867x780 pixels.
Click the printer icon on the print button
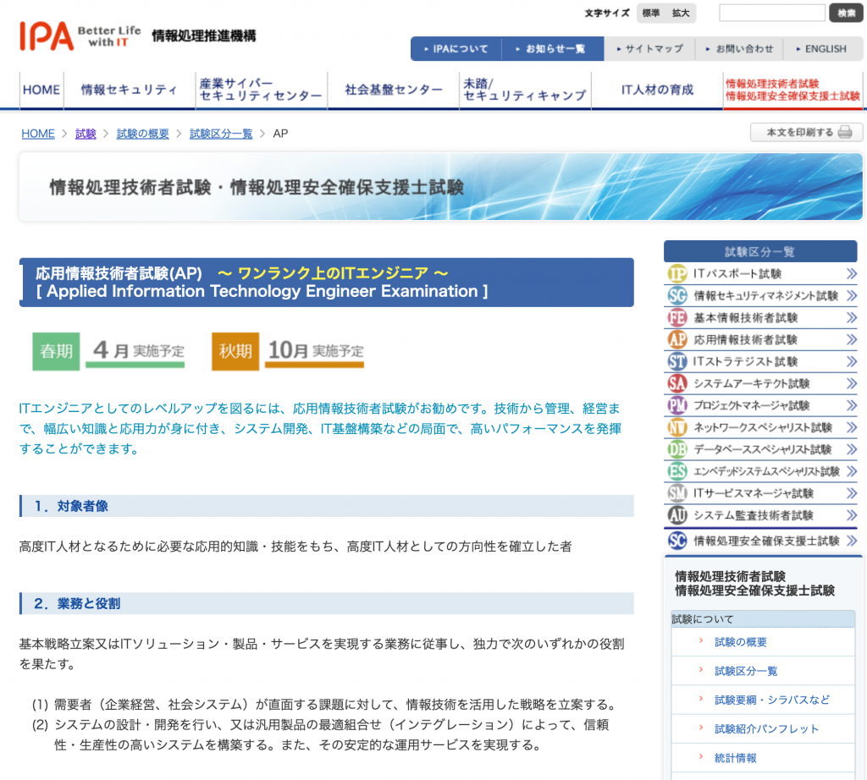845,132
